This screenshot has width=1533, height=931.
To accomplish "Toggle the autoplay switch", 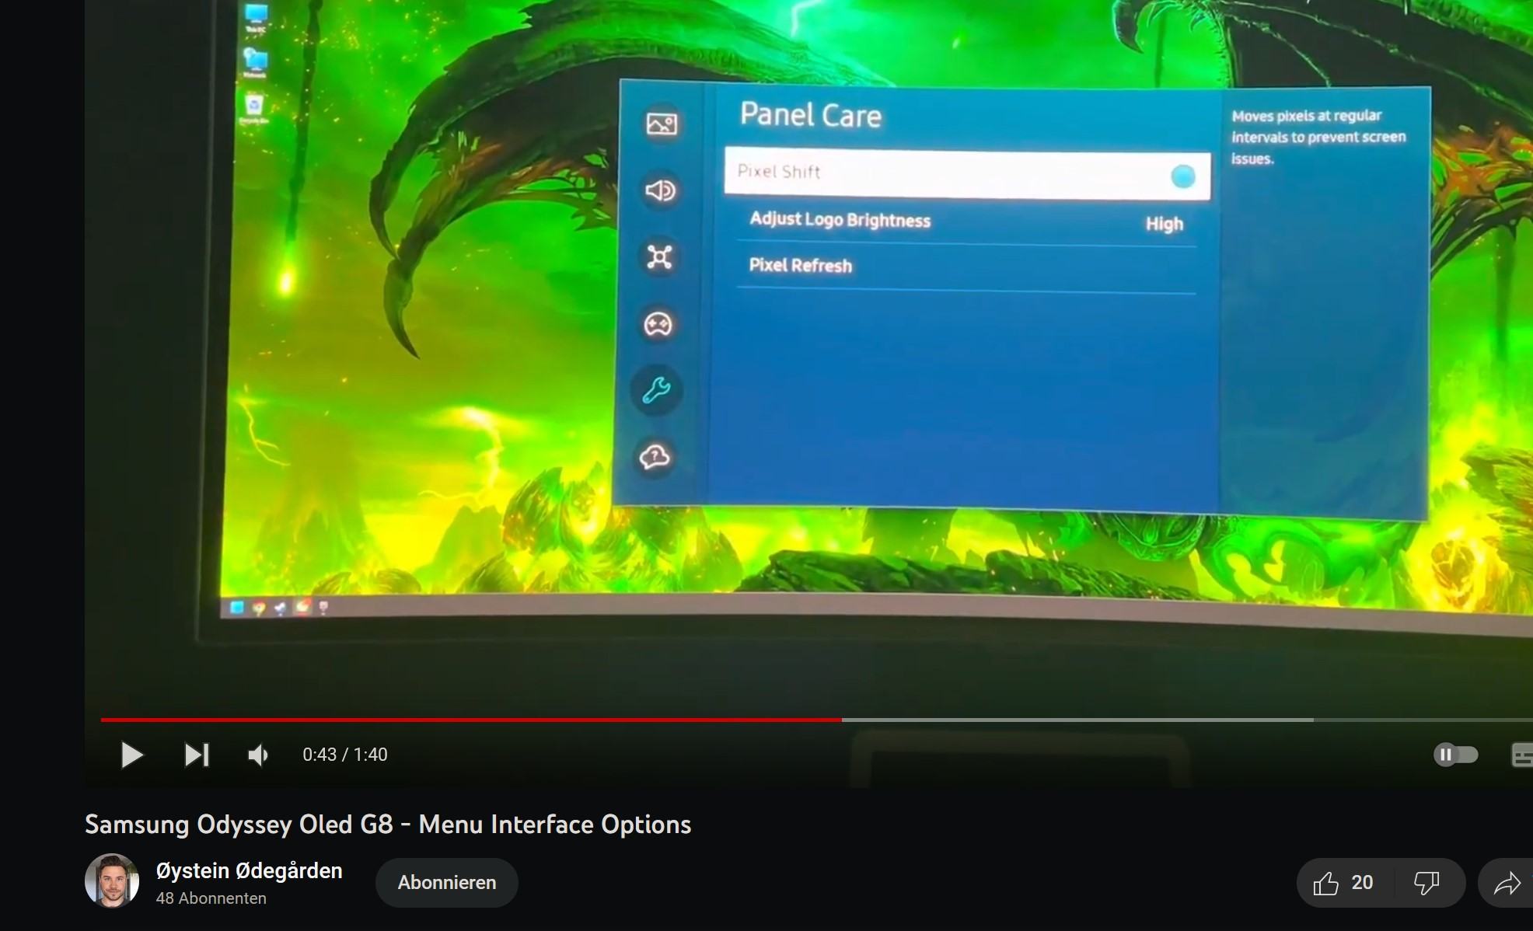I will [x=1455, y=755].
